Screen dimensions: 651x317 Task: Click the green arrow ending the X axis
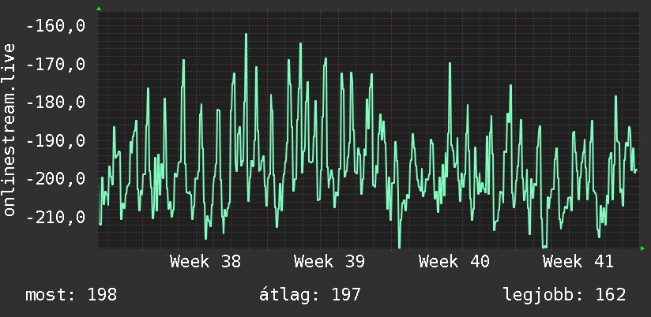pyautogui.click(x=642, y=248)
